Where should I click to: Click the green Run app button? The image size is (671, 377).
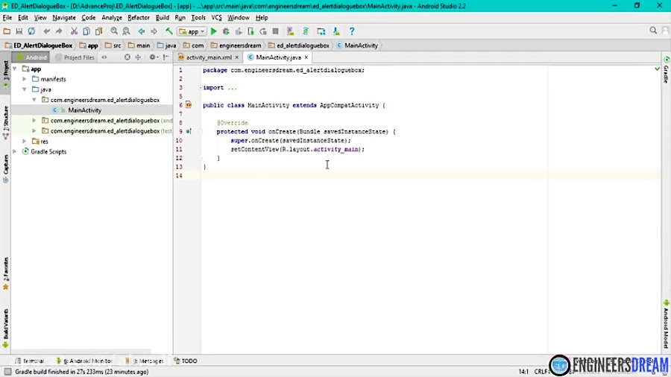(213, 31)
